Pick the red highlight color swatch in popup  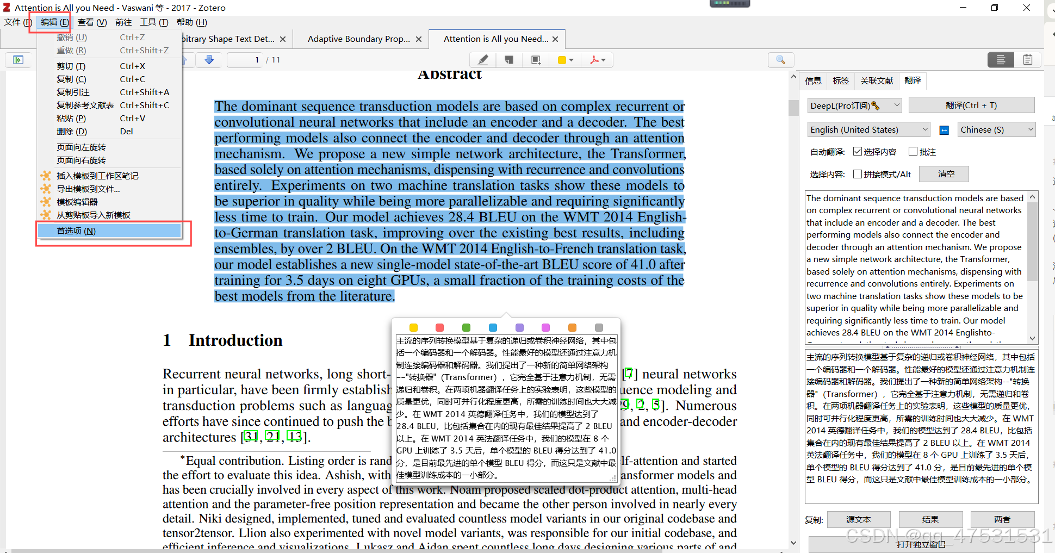[440, 327]
